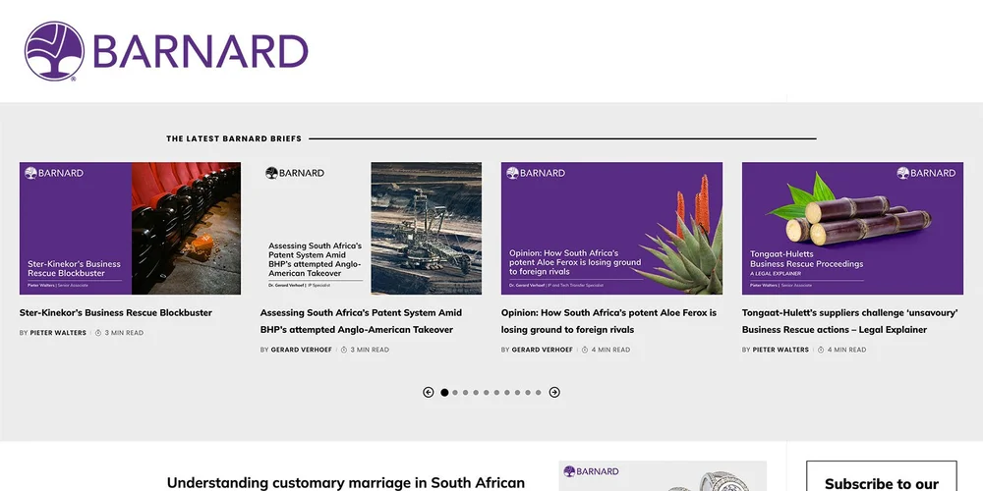Open 'Tongaat-Hulett's suppliers challenge' headline
This screenshot has height=491, width=983.
click(850, 321)
